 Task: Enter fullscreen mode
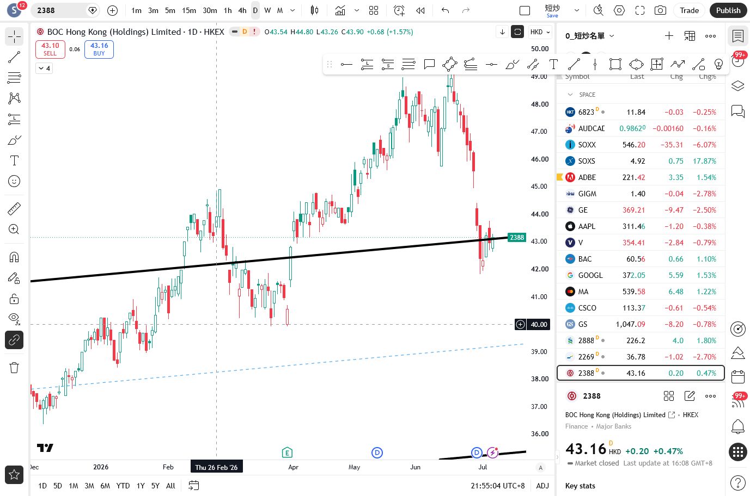[x=640, y=10]
